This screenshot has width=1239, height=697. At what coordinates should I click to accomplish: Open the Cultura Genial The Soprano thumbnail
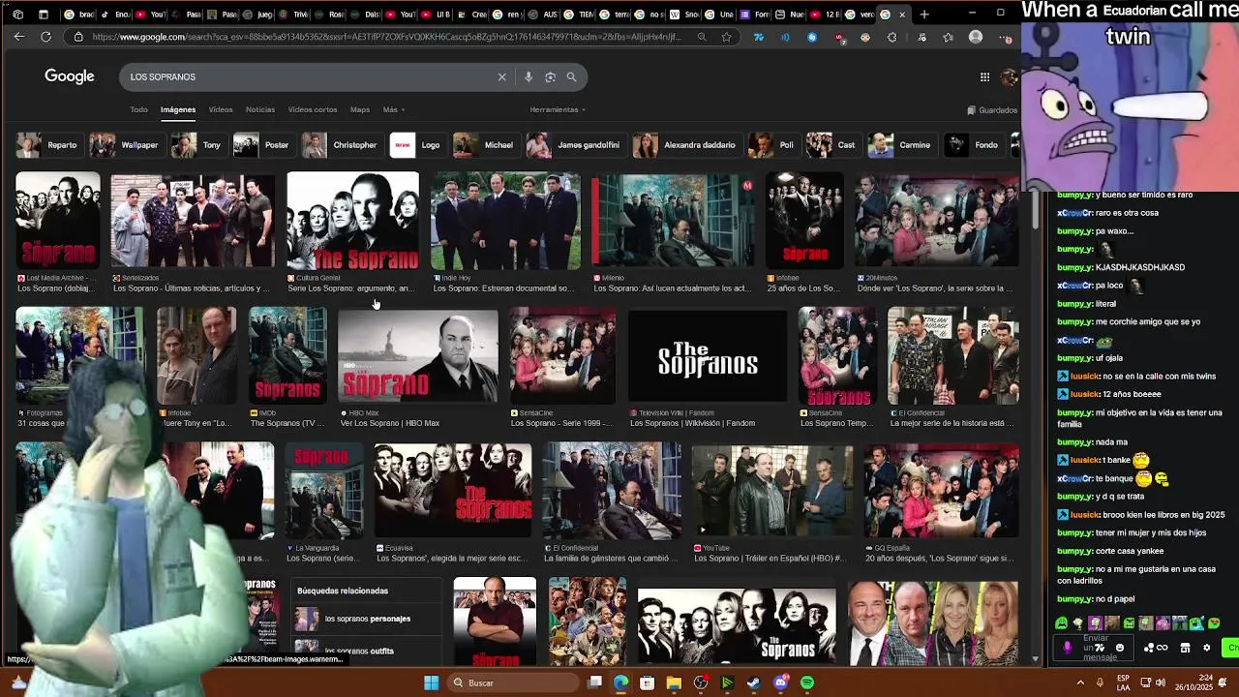(353, 221)
